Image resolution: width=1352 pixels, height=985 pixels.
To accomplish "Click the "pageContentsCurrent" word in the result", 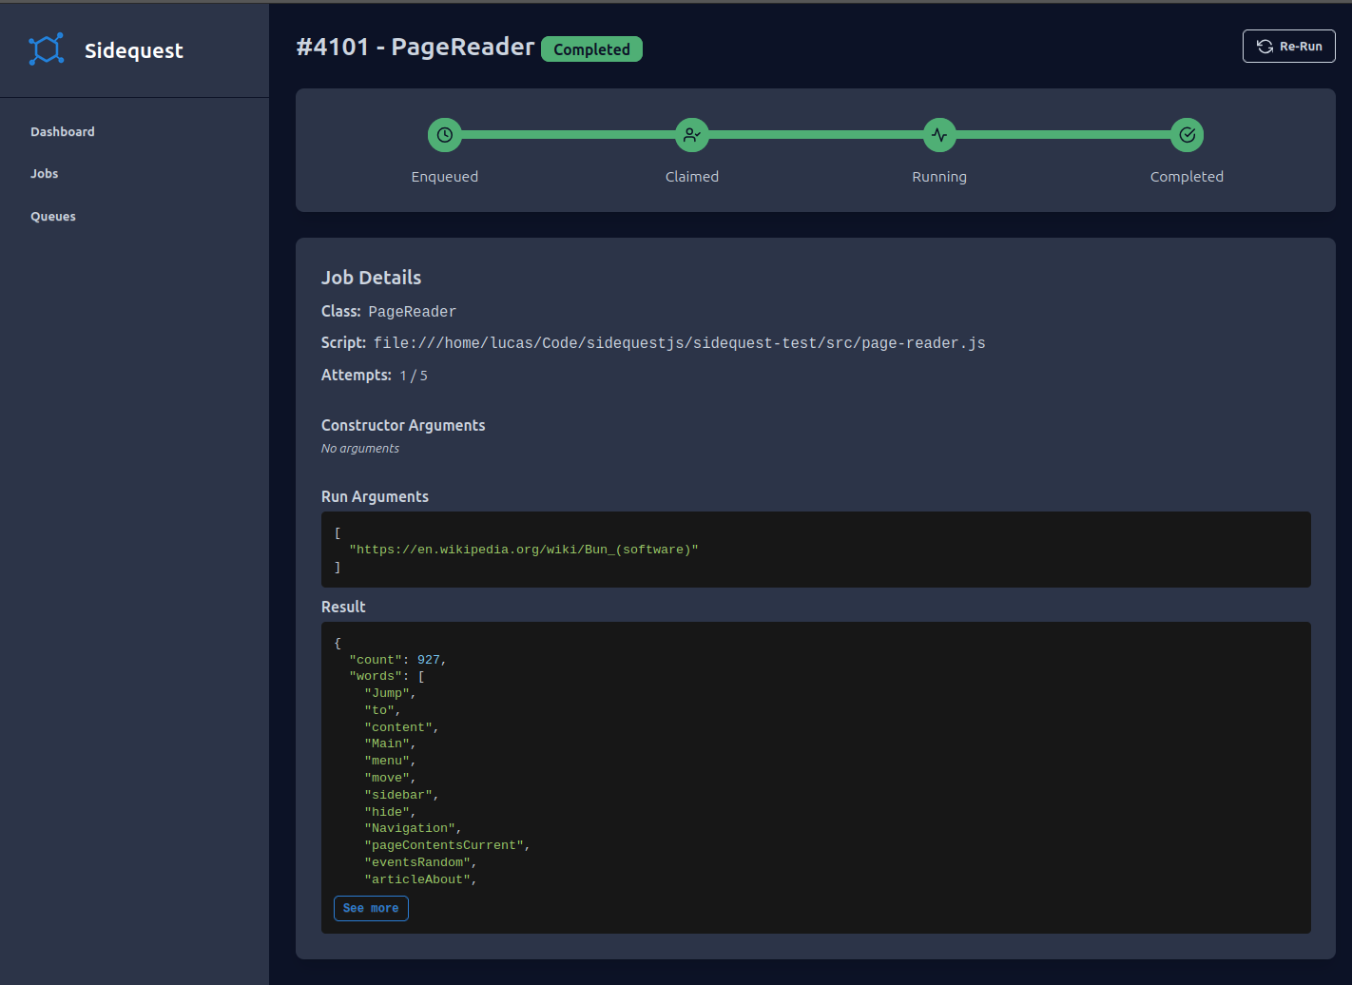I will (x=444, y=845).
